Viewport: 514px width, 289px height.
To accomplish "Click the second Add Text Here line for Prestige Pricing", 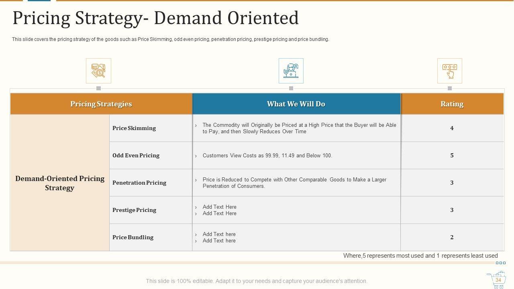I will [x=220, y=213].
